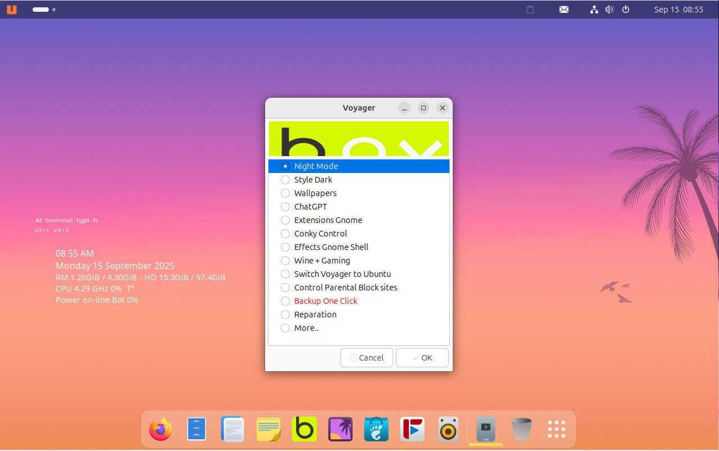
Task: Open yellow sticky notes app in dock
Action: pos(269,430)
